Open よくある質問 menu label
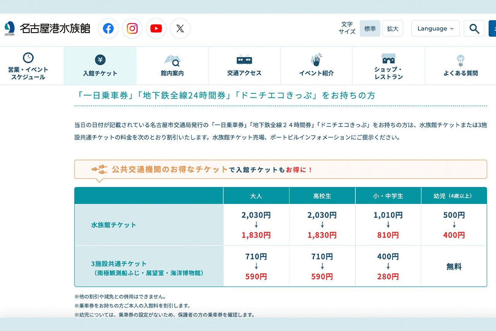496x331 pixels. click(x=460, y=73)
